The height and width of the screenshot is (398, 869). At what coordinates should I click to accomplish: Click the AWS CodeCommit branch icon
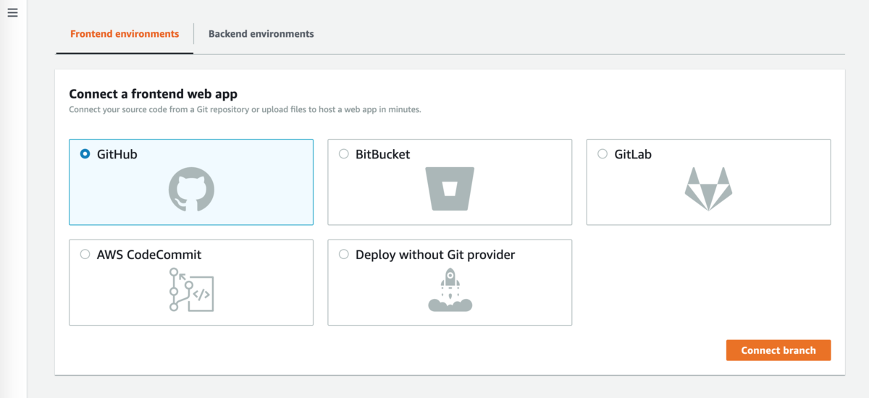tap(191, 289)
